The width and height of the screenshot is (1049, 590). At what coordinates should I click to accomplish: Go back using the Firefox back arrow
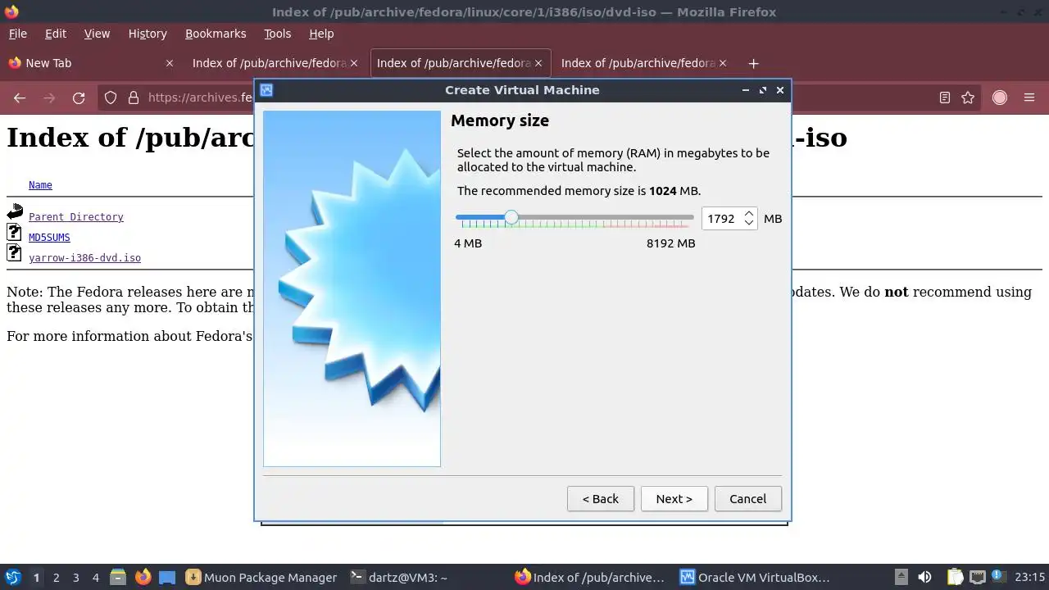pyautogui.click(x=20, y=98)
